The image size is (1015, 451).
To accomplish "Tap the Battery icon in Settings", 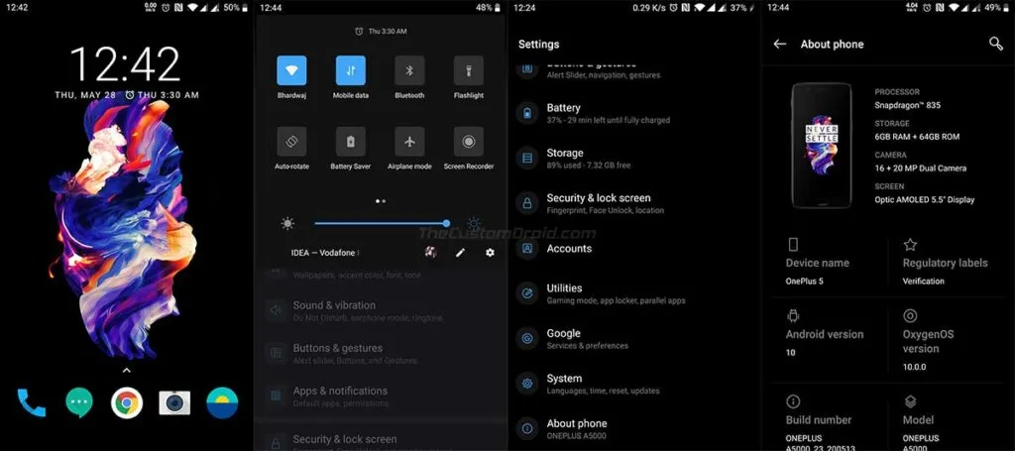I will point(527,113).
